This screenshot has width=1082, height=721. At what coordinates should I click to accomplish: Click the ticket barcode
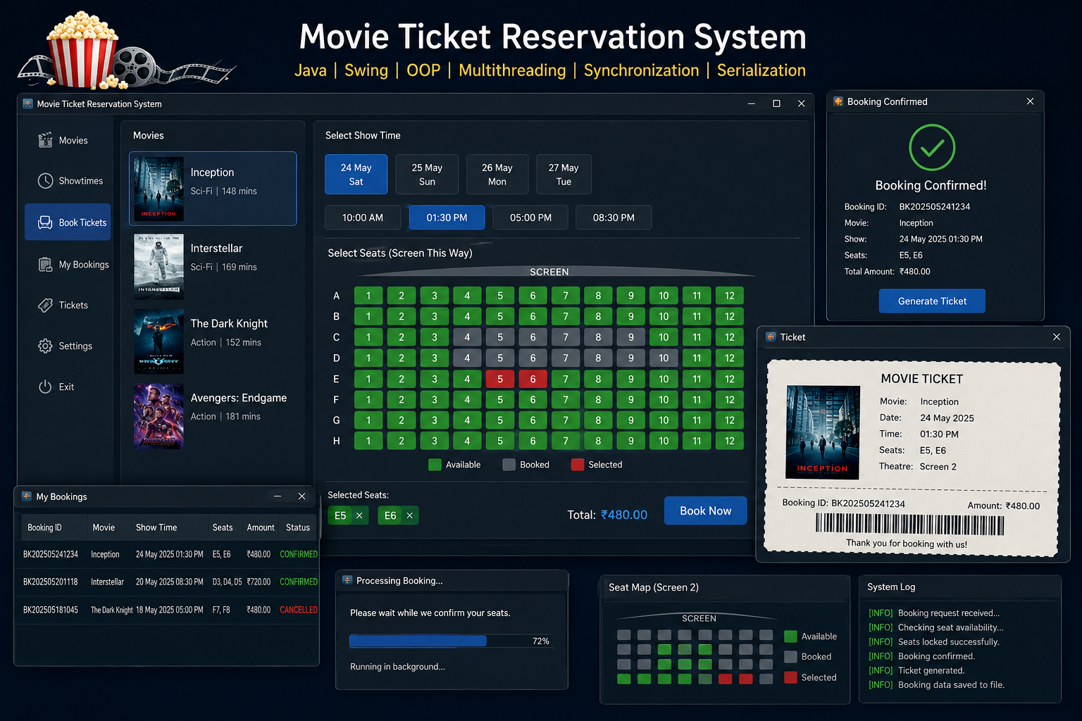910,525
